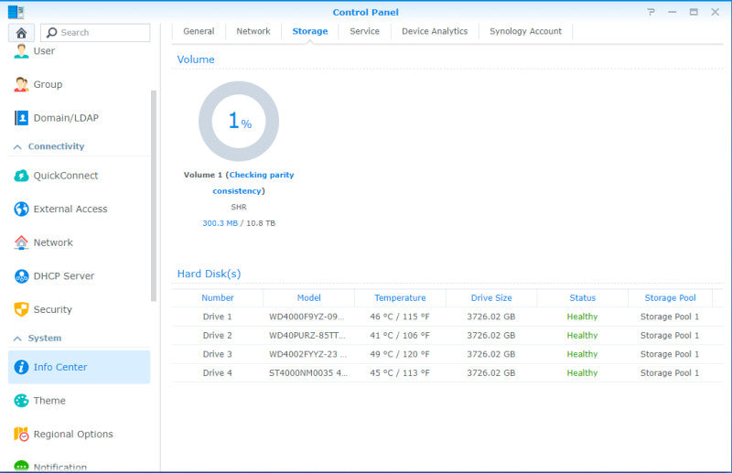Select the Domain/LDAP icon
This screenshot has height=473, width=732.
click(21, 118)
